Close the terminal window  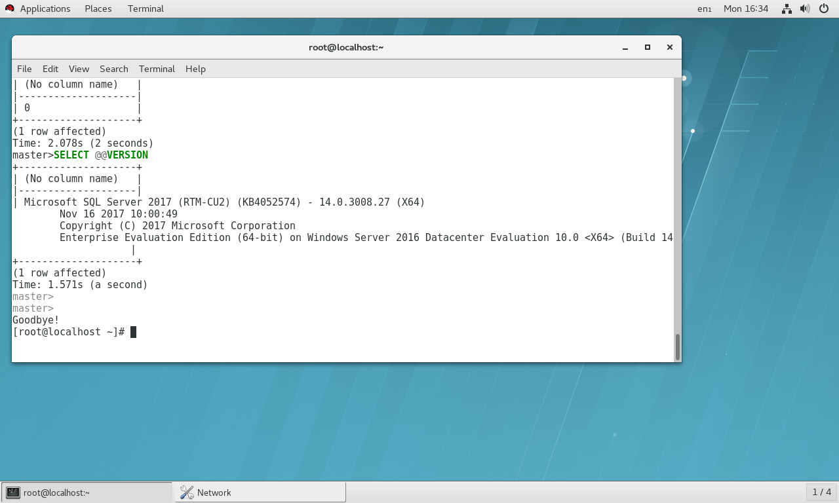pyautogui.click(x=669, y=47)
